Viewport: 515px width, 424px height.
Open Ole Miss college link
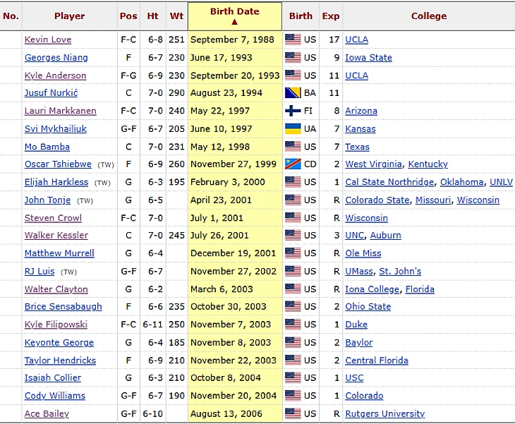pyautogui.click(x=363, y=253)
